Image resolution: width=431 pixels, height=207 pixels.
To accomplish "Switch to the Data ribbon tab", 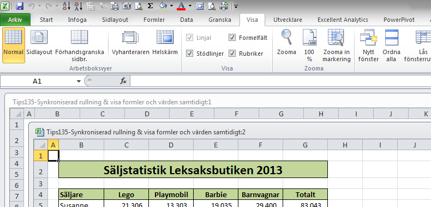I will pyautogui.click(x=187, y=20).
